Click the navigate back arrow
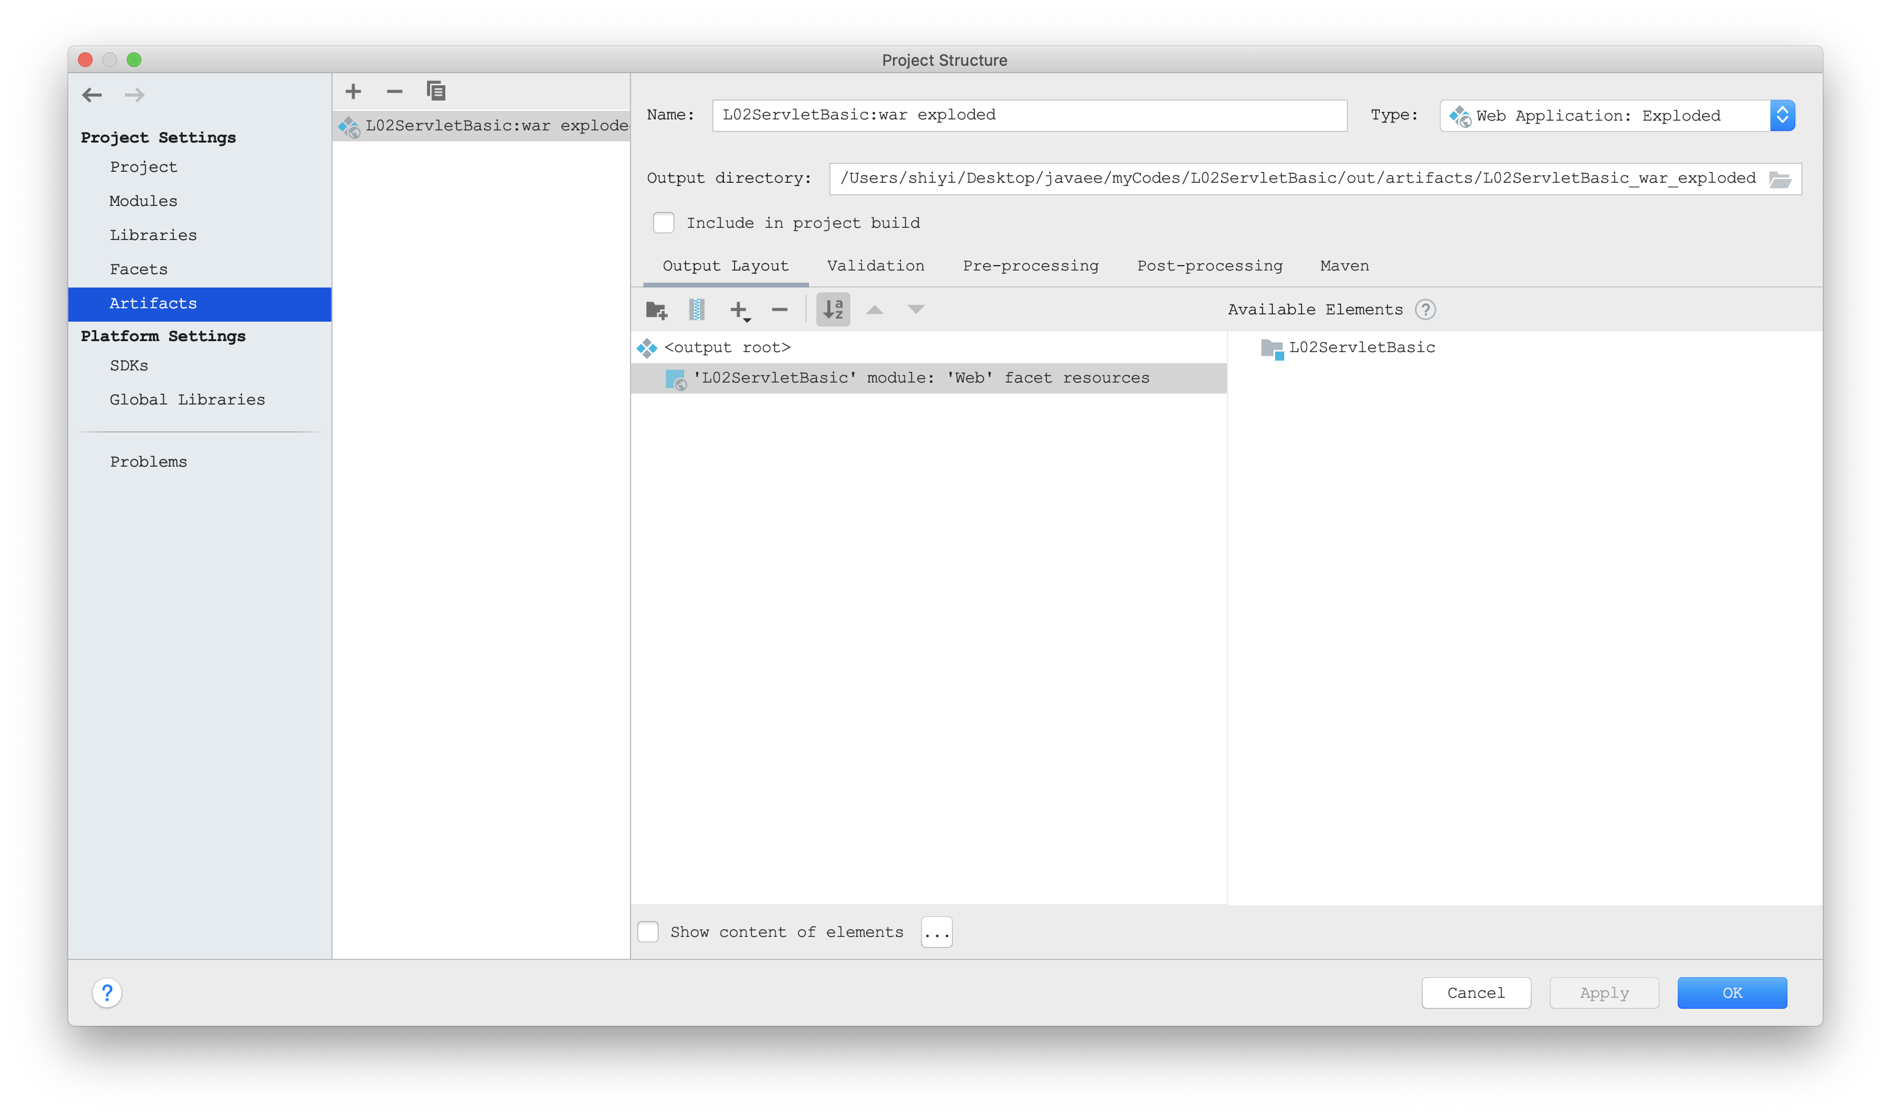Viewport: 1891px width, 1116px height. click(93, 95)
